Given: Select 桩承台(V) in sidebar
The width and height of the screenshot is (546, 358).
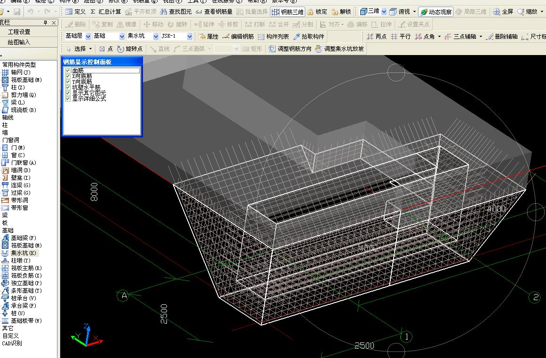Looking at the screenshot, I should [x=19, y=298].
